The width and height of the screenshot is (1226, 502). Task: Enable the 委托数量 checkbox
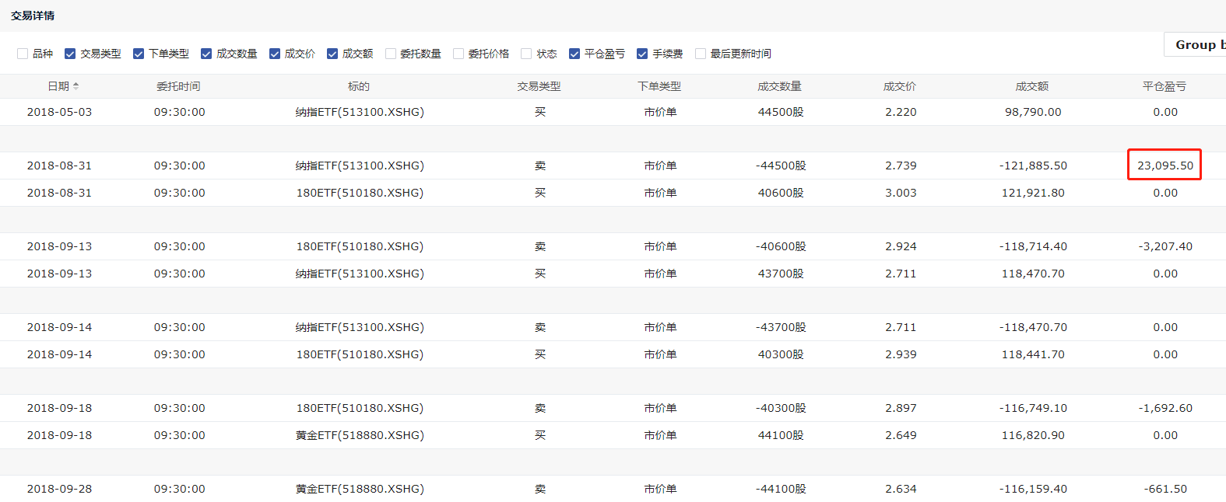coord(391,54)
